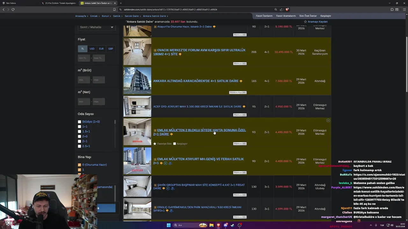The height and width of the screenshot is (229, 408).
Task: Open Size Özel İlanlar menu
Action: coord(308,16)
